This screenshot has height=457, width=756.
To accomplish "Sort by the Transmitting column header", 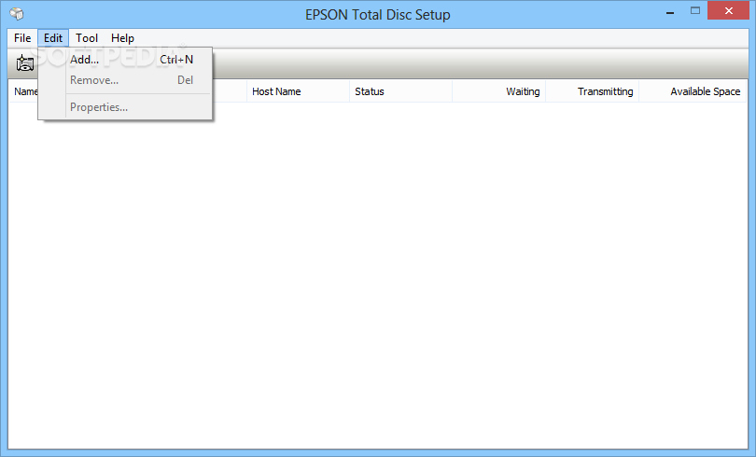I will coord(593,91).
